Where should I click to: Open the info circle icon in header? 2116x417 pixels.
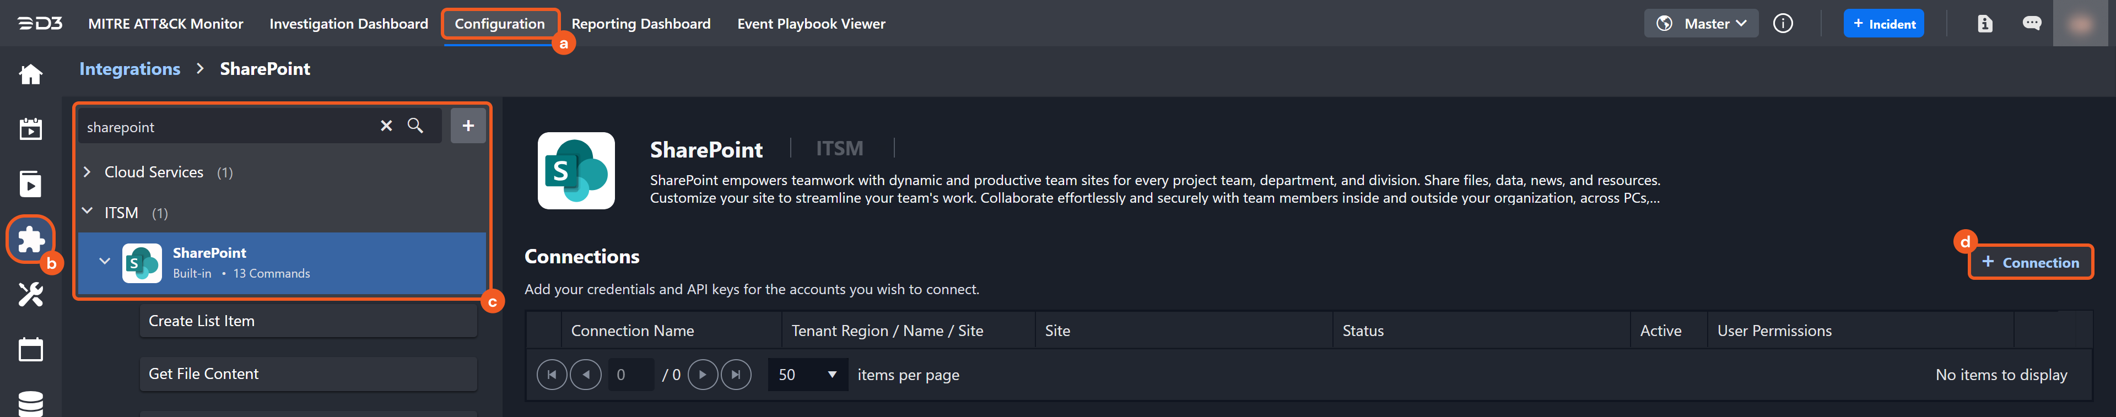[x=1783, y=24]
